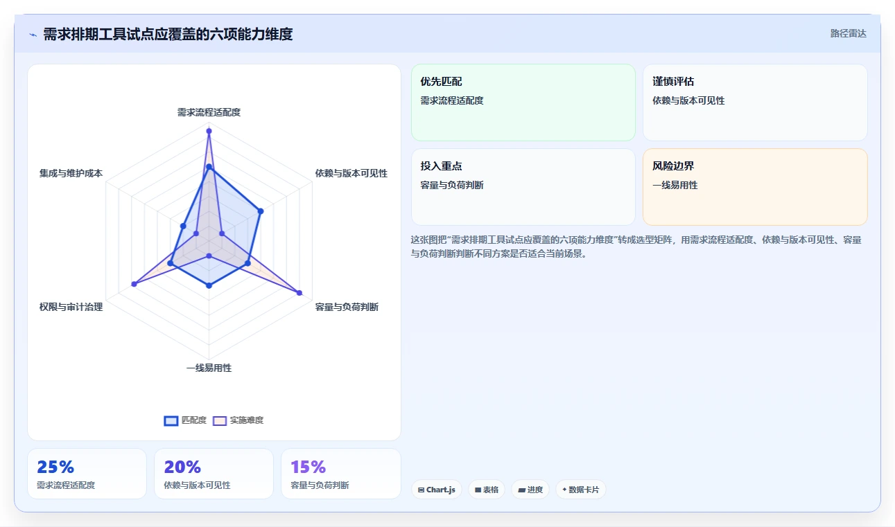This screenshot has width=895, height=527.
Task: Select the 风险边界 card
Action: coord(755,187)
